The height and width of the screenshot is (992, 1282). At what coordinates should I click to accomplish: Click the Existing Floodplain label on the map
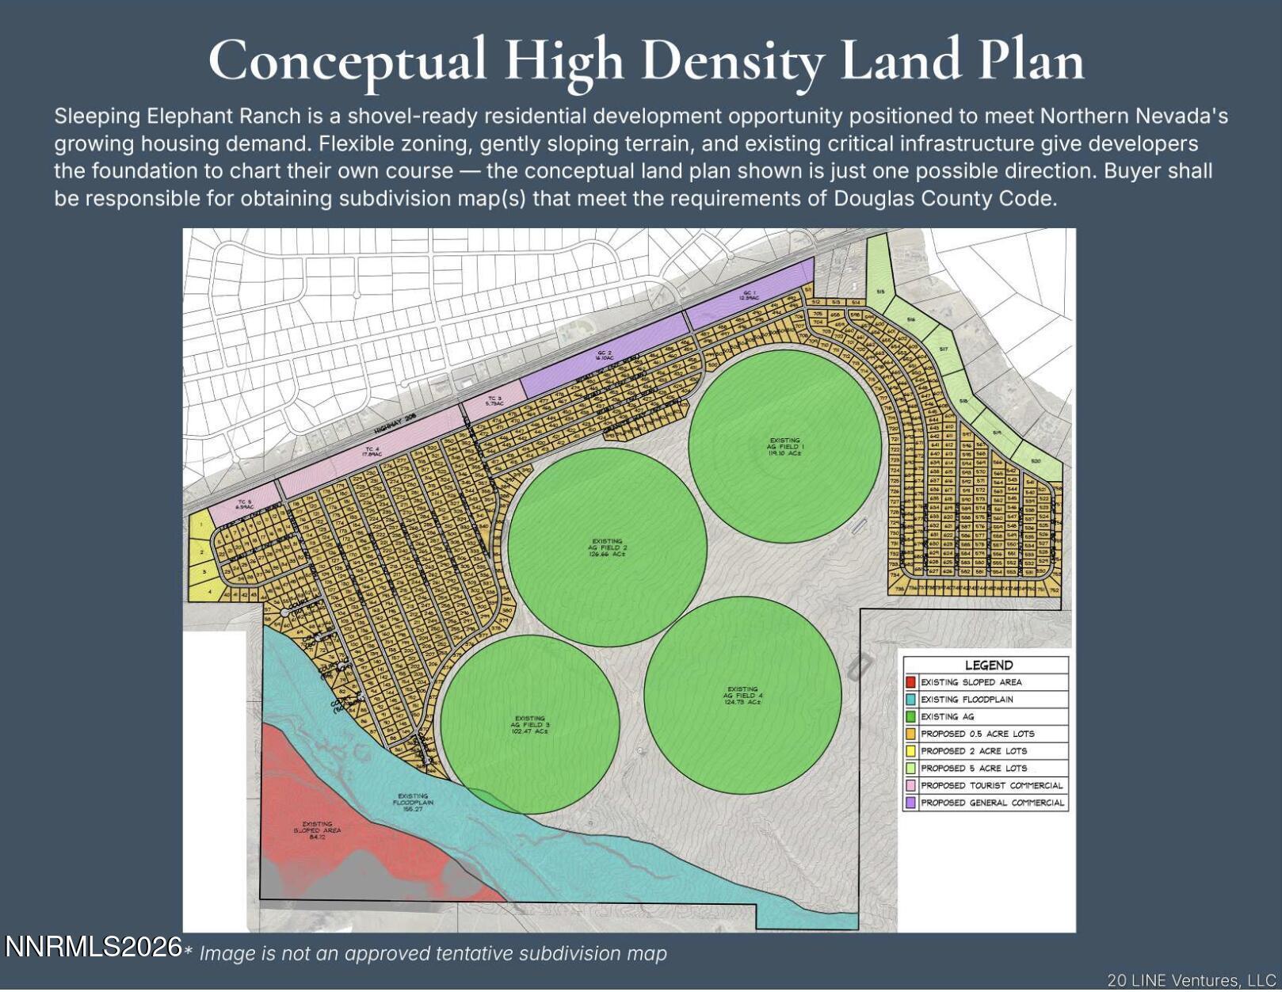(x=413, y=802)
